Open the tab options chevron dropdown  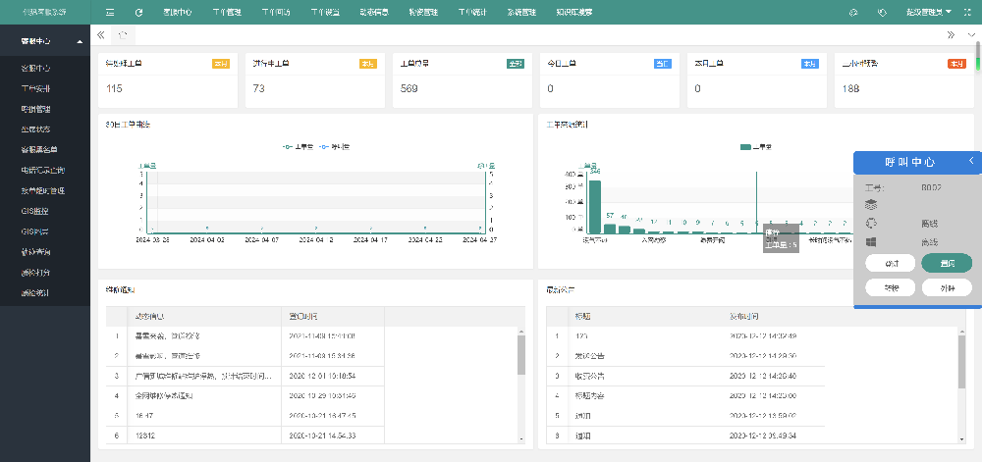point(971,35)
